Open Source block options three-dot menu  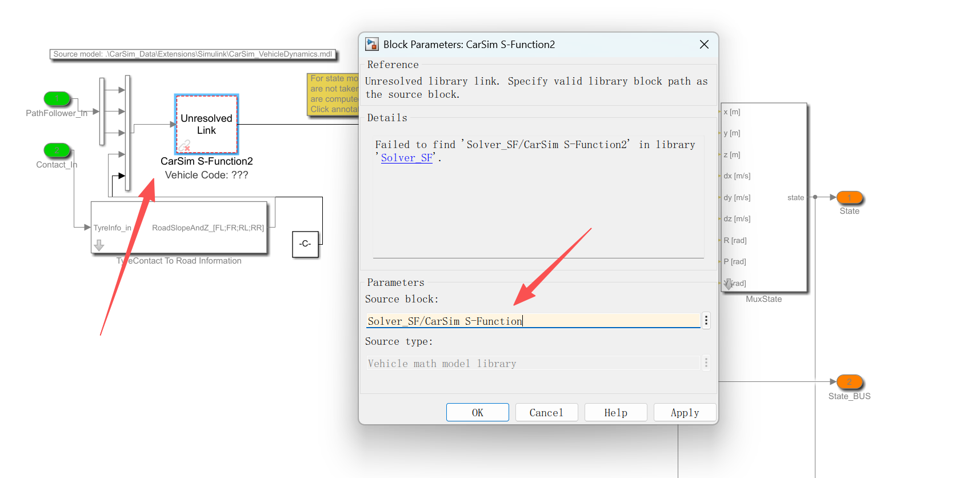(706, 320)
